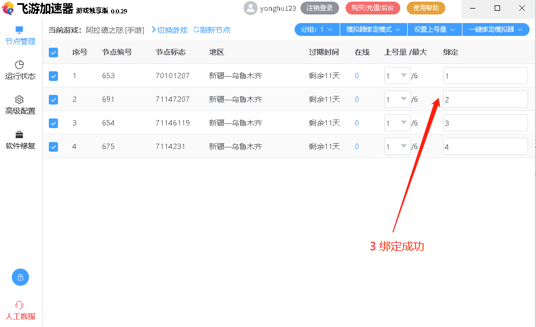Focus the 绑定 input for node 691

[x=486, y=99]
